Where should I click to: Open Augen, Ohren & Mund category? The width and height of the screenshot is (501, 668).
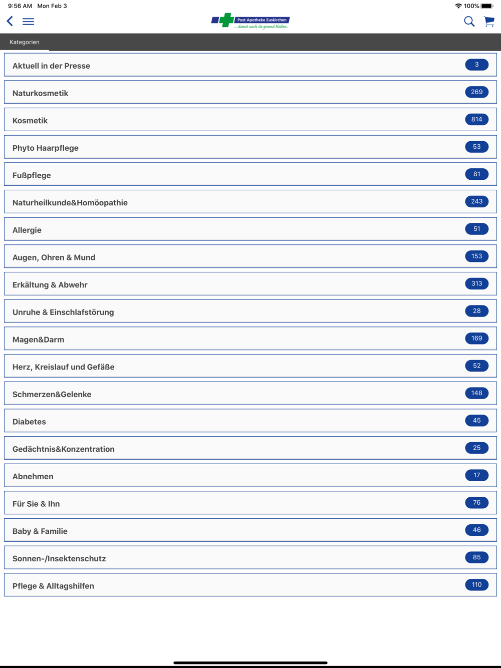(x=250, y=257)
